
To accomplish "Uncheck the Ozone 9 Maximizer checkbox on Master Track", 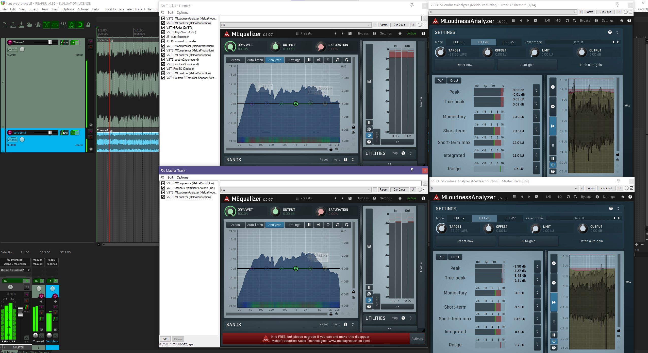I will (x=163, y=188).
